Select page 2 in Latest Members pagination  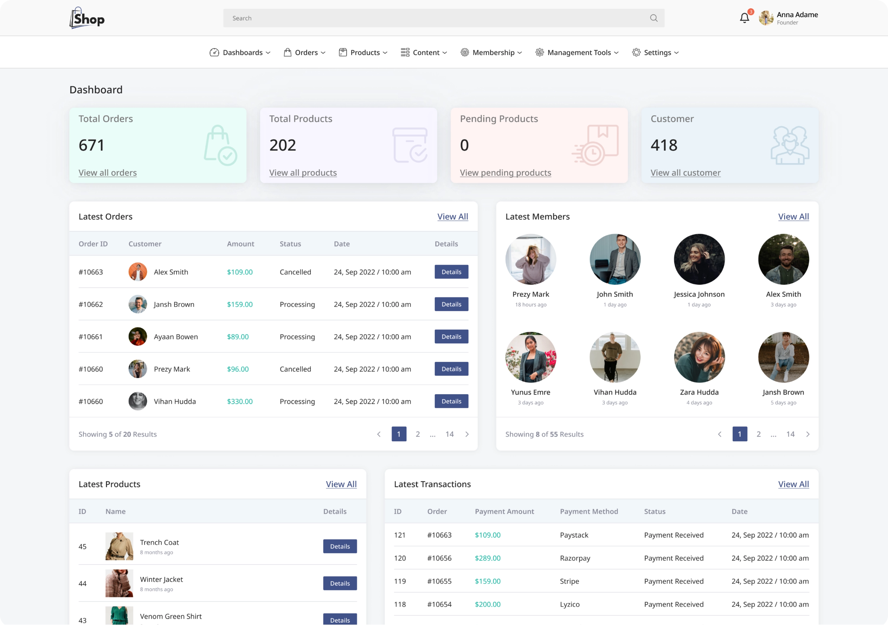(x=758, y=434)
